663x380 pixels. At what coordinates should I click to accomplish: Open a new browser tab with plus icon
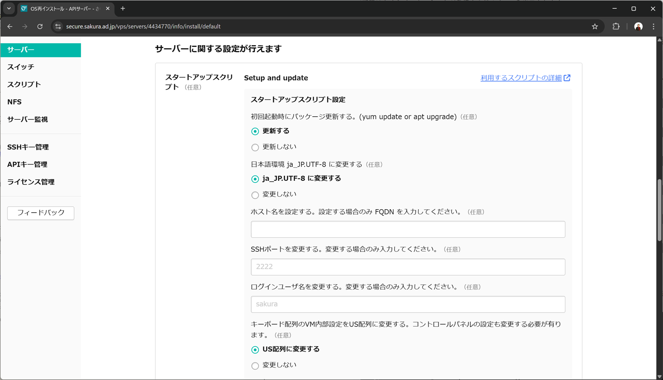click(123, 8)
